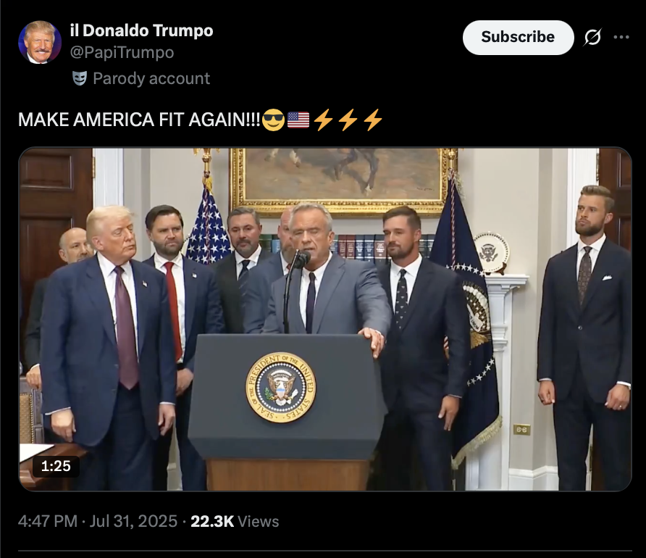This screenshot has width=646, height=558.
Task: Click the 22.3K Views count
Action: pos(235,521)
